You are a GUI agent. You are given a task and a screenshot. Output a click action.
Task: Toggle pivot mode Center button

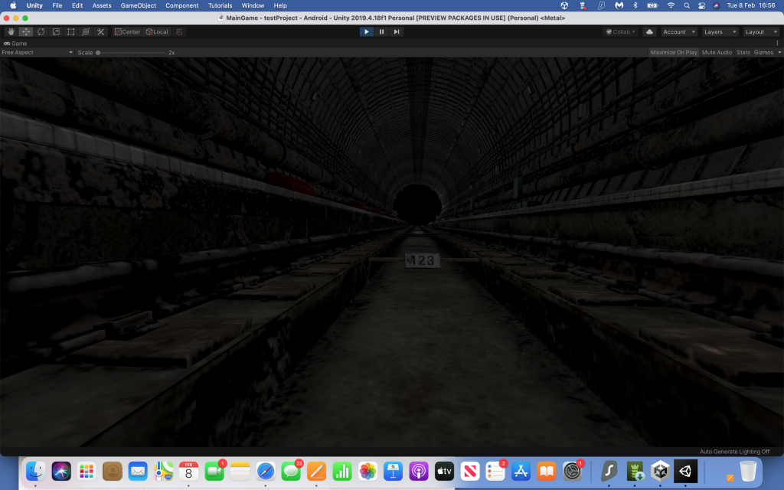point(127,32)
